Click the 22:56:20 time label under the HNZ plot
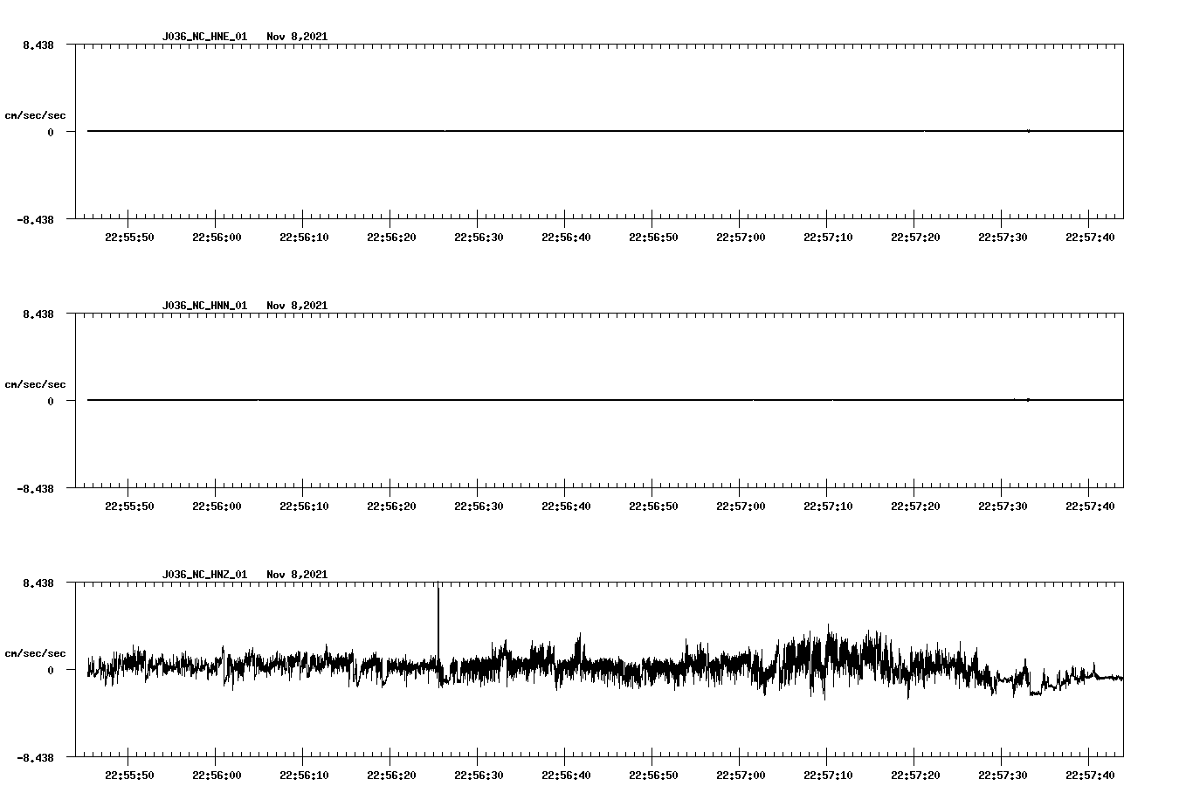Image resolution: width=1186 pixels, height=807 pixels. (x=391, y=776)
